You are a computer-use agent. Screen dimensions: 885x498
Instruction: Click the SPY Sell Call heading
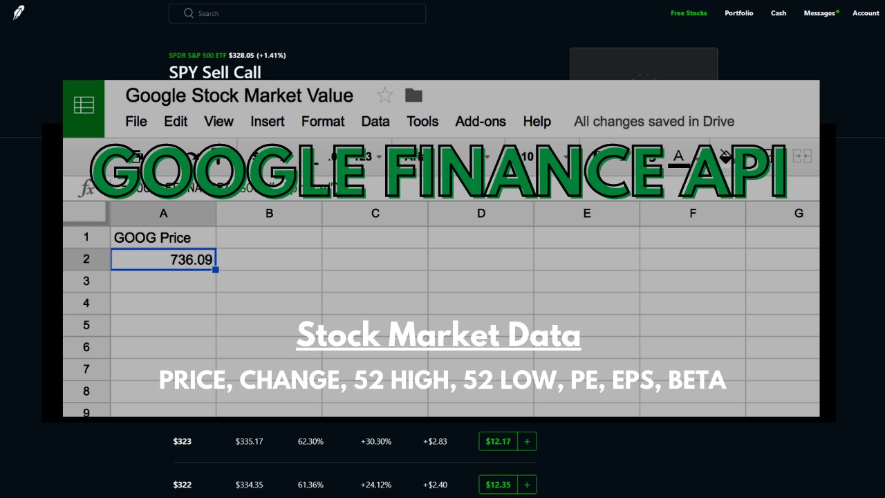pyautogui.click(x=215, y=72)
